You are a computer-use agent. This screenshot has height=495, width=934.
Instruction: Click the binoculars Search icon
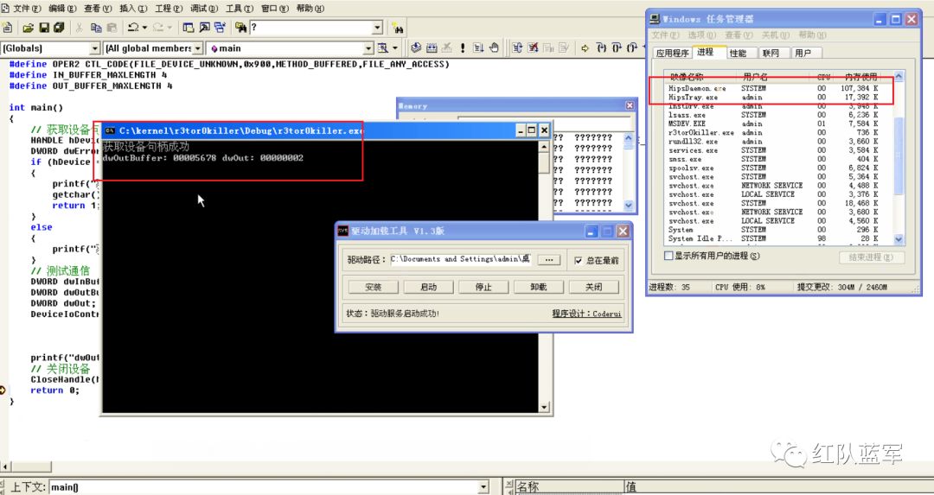coord(398,28)
